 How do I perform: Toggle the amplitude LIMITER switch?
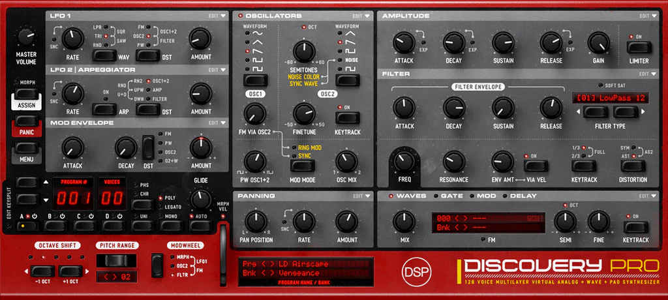(x=639, y=47)
